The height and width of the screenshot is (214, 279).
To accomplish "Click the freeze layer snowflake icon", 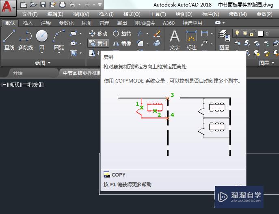I will click(x=257, y=43).
